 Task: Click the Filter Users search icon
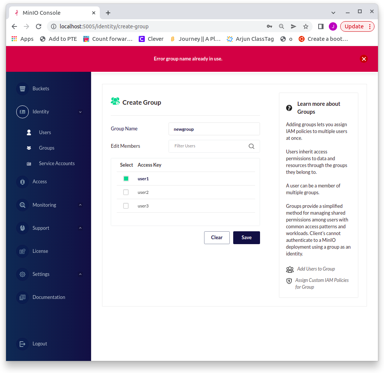pyautogui.click(x=251, y=146)
